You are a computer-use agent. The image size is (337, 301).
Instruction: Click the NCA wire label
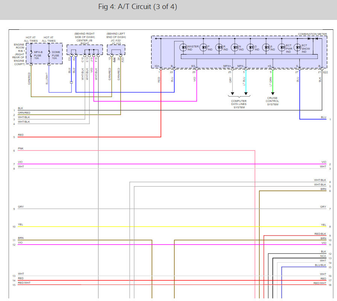pos(323,256)
